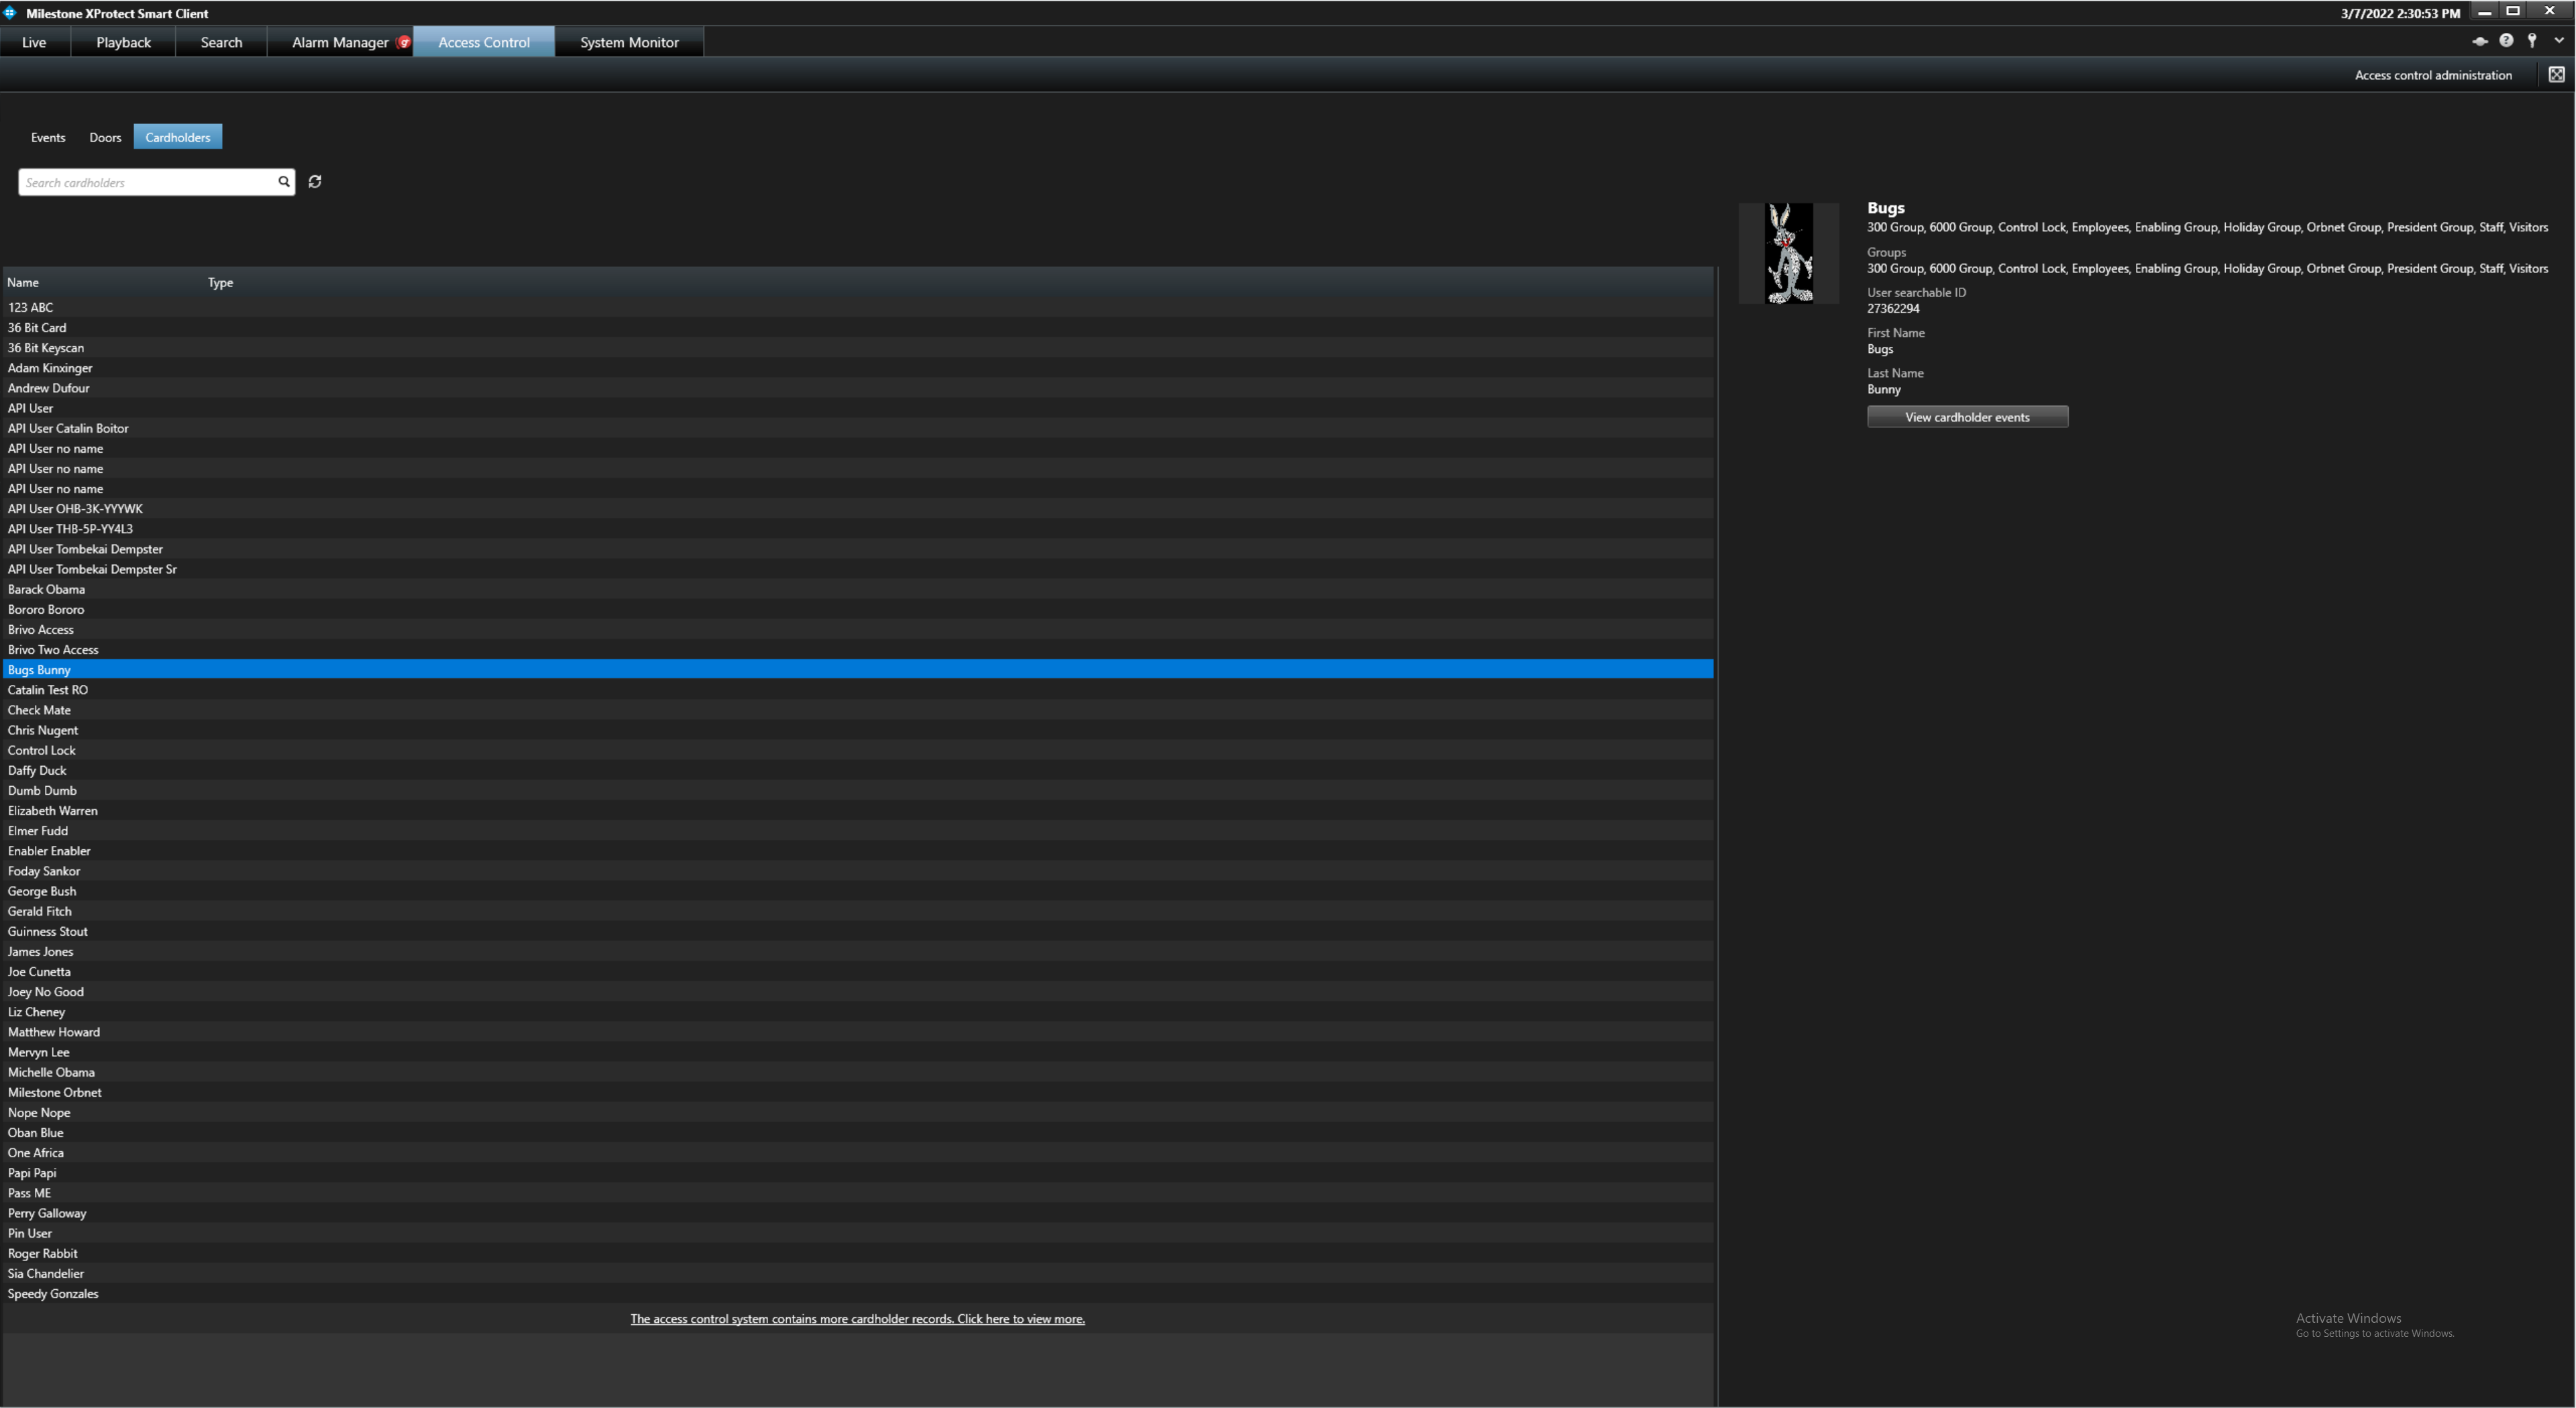2576x1408 pixels.
Task: Expand the top-right chevron menu
Action: coord(2559,41)
